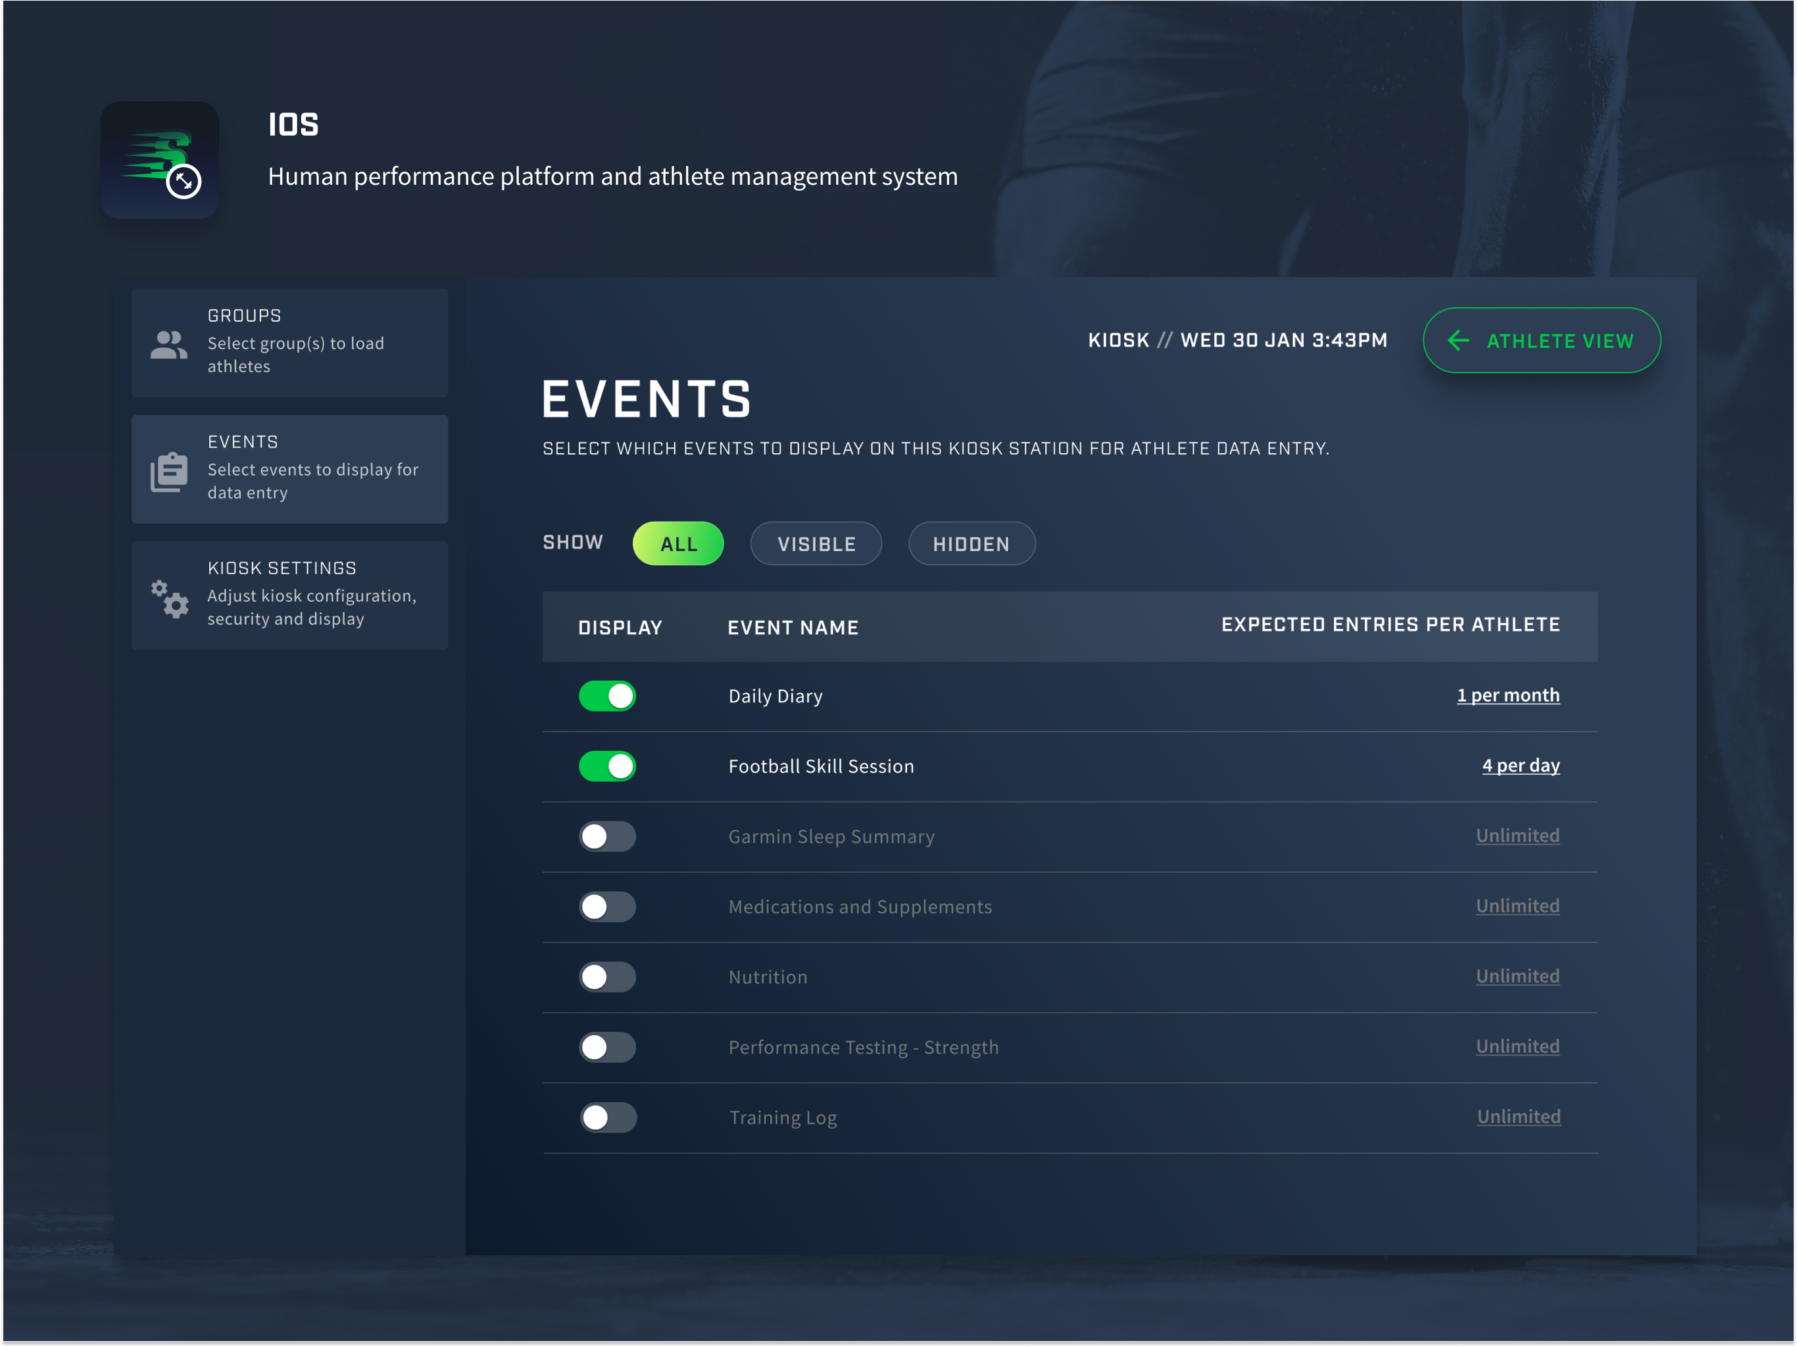This screenshot has width=1797, height=1347.
Task: Open the Events sidebar section
Action: (x=290, y=469)
